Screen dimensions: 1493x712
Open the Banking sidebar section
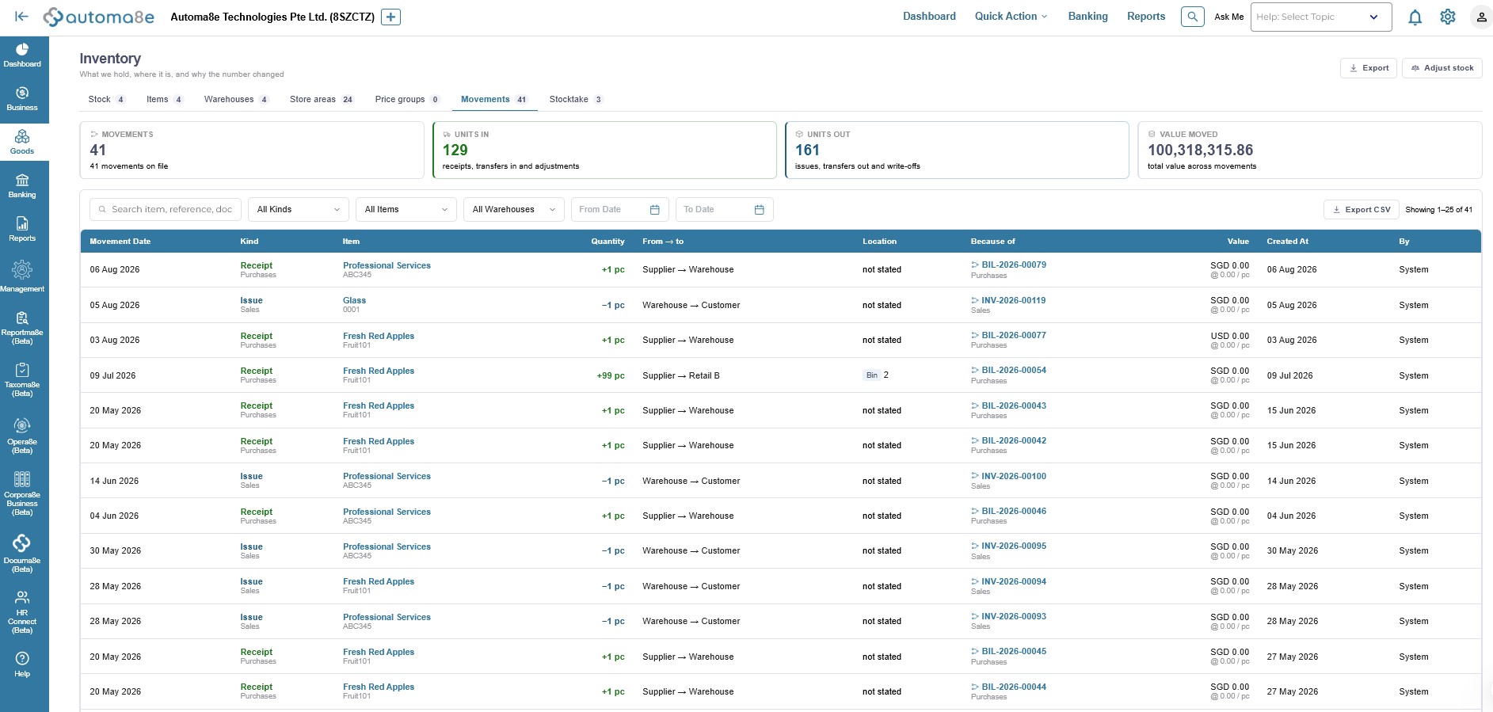tap(22, 186)
